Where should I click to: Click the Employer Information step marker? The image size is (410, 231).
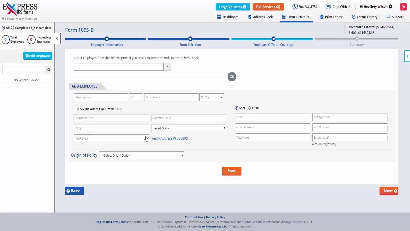click(107, 39)
